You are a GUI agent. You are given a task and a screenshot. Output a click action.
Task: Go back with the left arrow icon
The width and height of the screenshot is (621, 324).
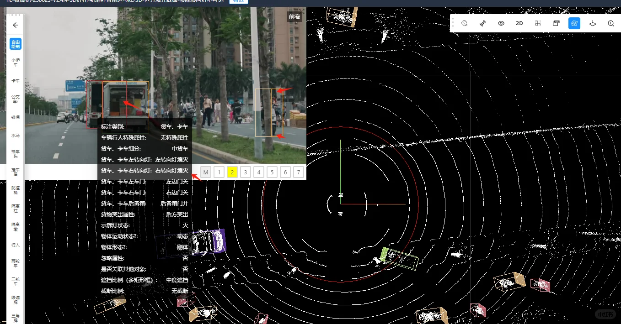click(x=16, y=25)
